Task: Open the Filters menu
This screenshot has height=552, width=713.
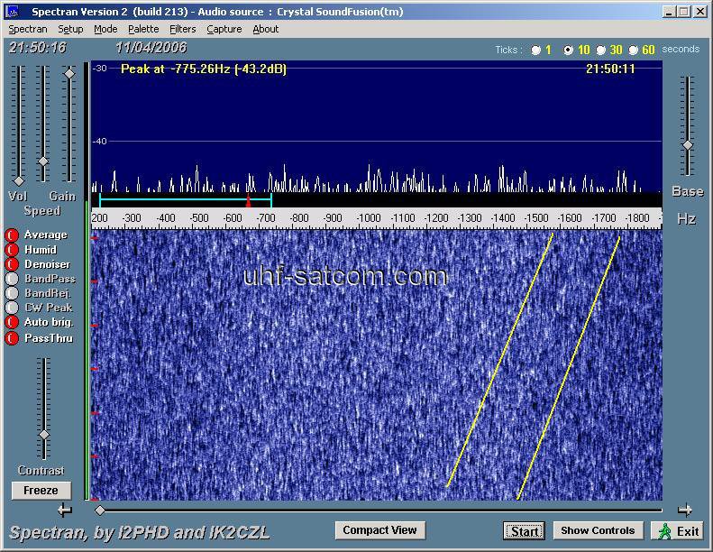Action: click(182, 29)
